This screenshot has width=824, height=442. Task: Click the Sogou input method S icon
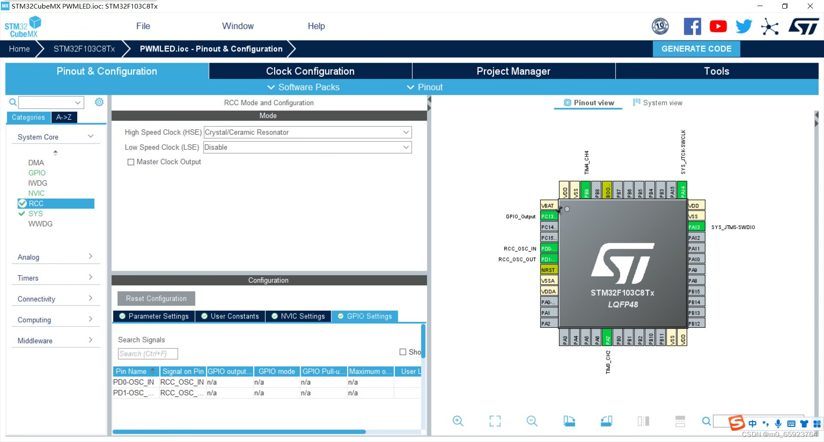[x=736, y=423]
